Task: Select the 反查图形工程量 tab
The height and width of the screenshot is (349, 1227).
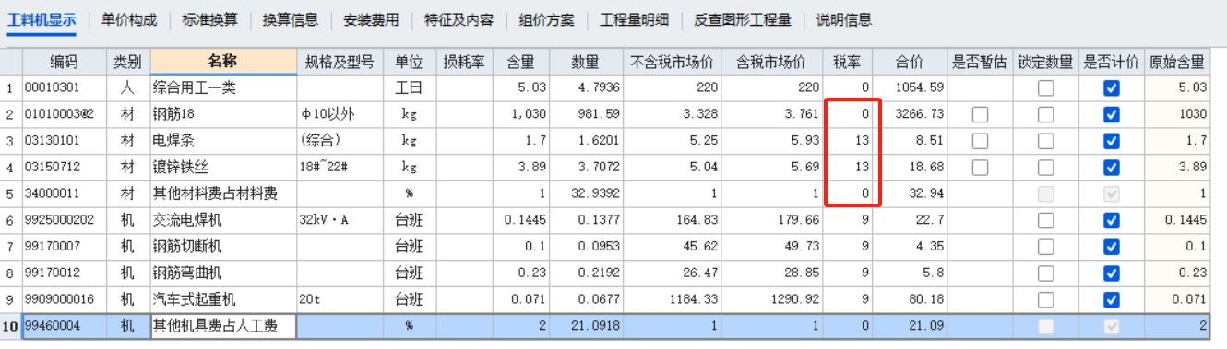Action: pos(742,19)
